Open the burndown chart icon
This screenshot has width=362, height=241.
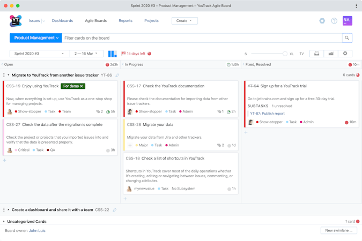pyautogui.click(x=331, y=54)
